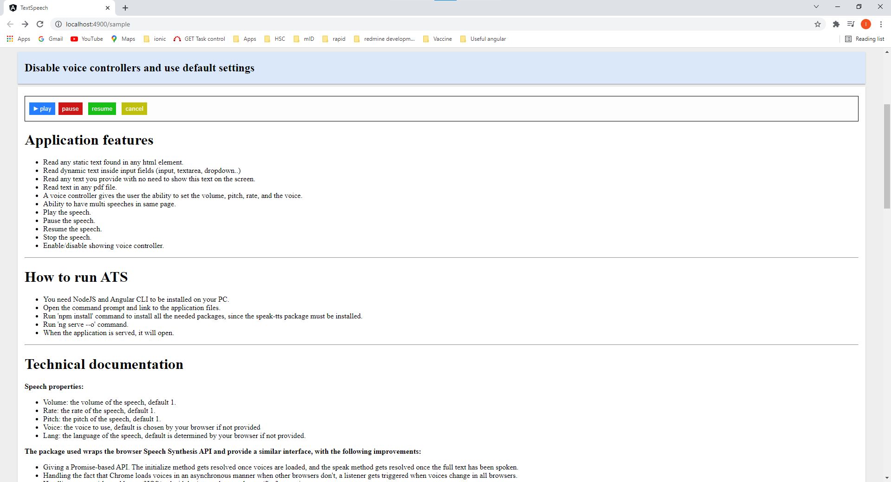
Task: Open the Apps shortcut in bookmarks bar
Action: pyautogui.click(x=19, y=39)
